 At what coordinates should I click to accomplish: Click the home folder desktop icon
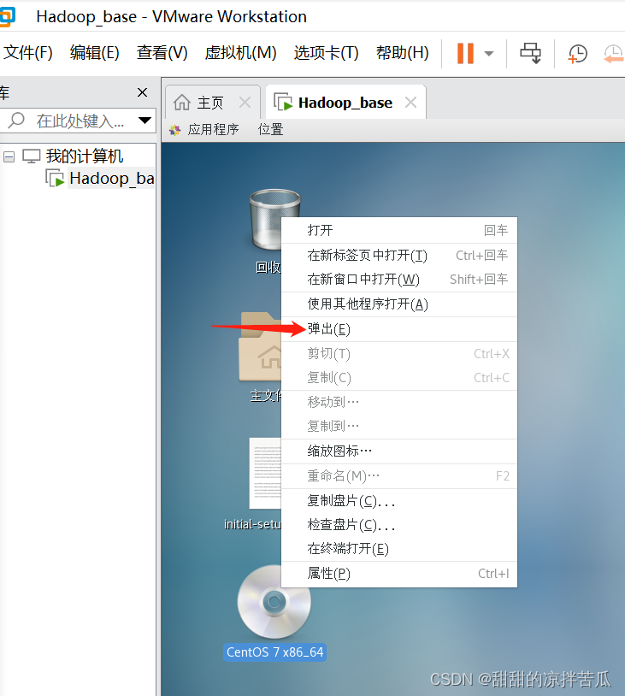pos(260,346)
